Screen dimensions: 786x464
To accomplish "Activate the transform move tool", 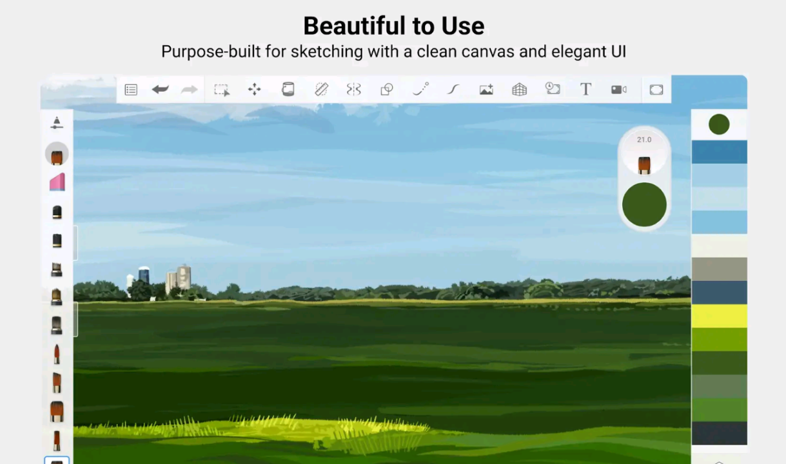I will click(x=255, y=90).
